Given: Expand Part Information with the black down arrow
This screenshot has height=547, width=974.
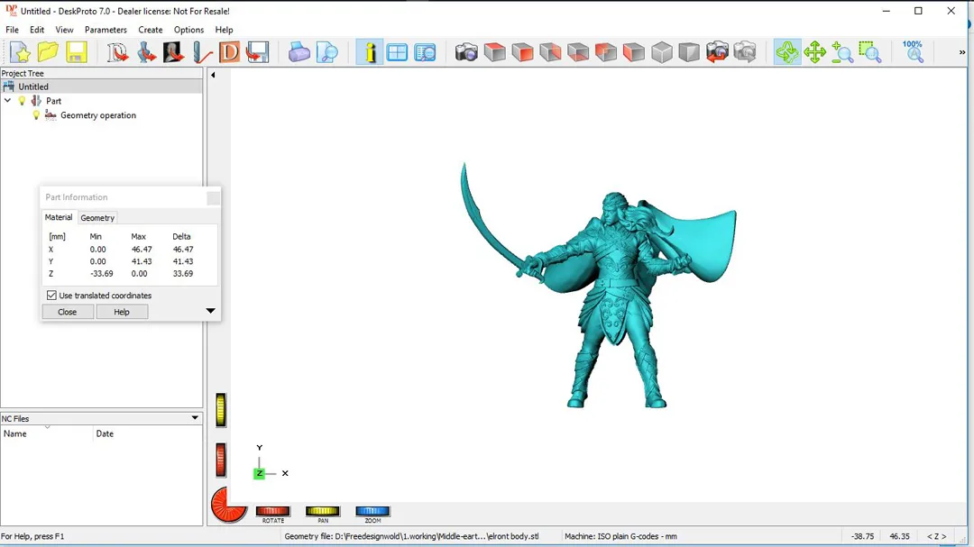Looking at the screenshot, I should click(210, 311).
